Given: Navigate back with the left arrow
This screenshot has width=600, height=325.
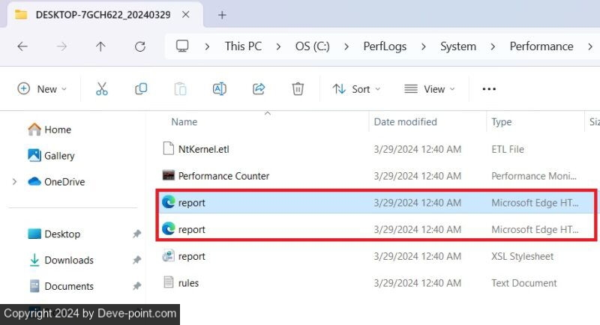Looking at the screenshot, I should tap(22, 46).
